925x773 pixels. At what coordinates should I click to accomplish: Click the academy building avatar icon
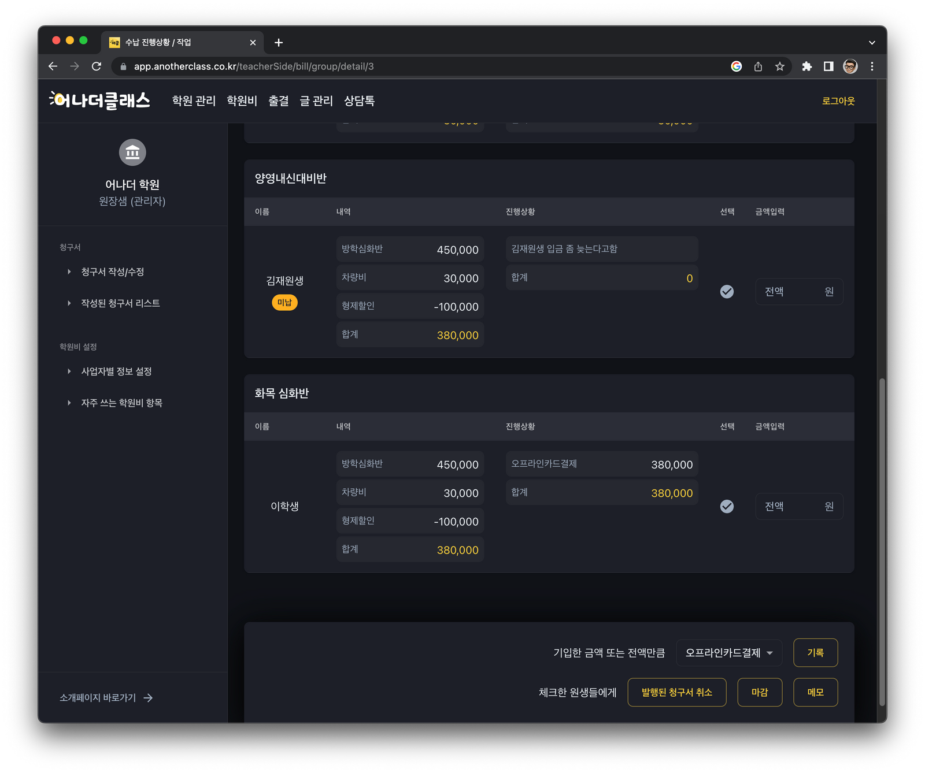[x=132, y=153]
